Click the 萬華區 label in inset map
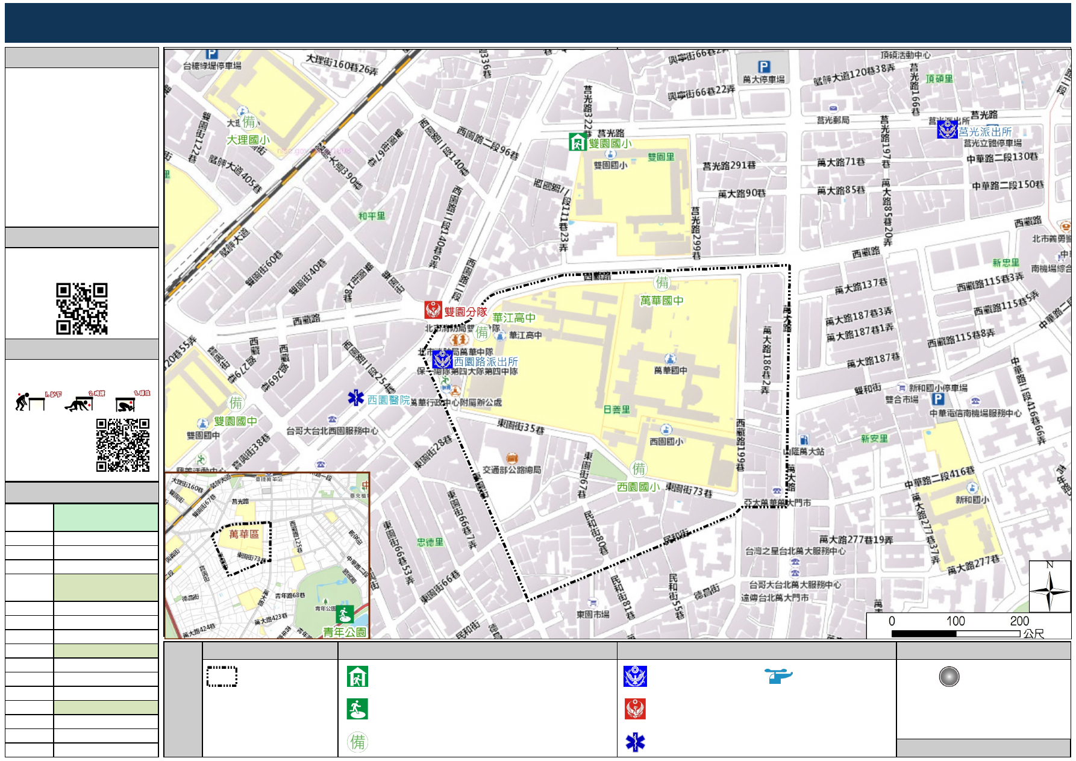 coord(244,534)
